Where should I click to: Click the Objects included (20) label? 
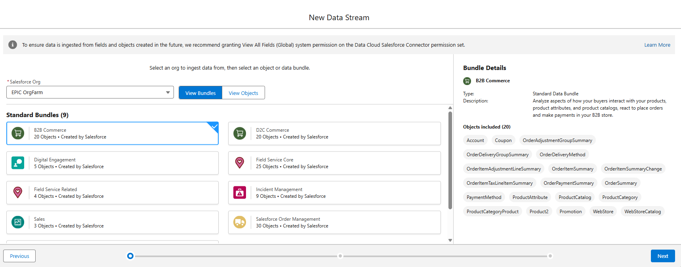click(x=486, y=127)
